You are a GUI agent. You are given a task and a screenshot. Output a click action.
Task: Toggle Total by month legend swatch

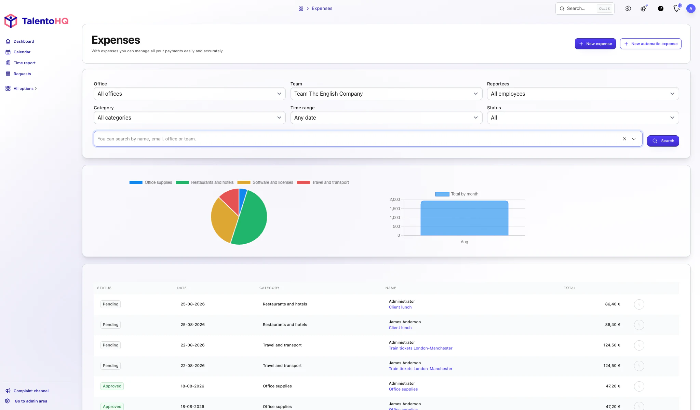(442, 194)
